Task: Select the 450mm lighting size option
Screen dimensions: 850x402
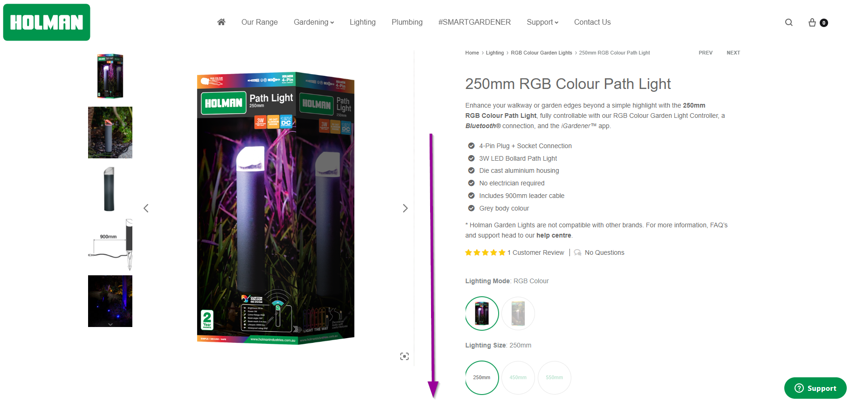Action: [x=518, y=377]
